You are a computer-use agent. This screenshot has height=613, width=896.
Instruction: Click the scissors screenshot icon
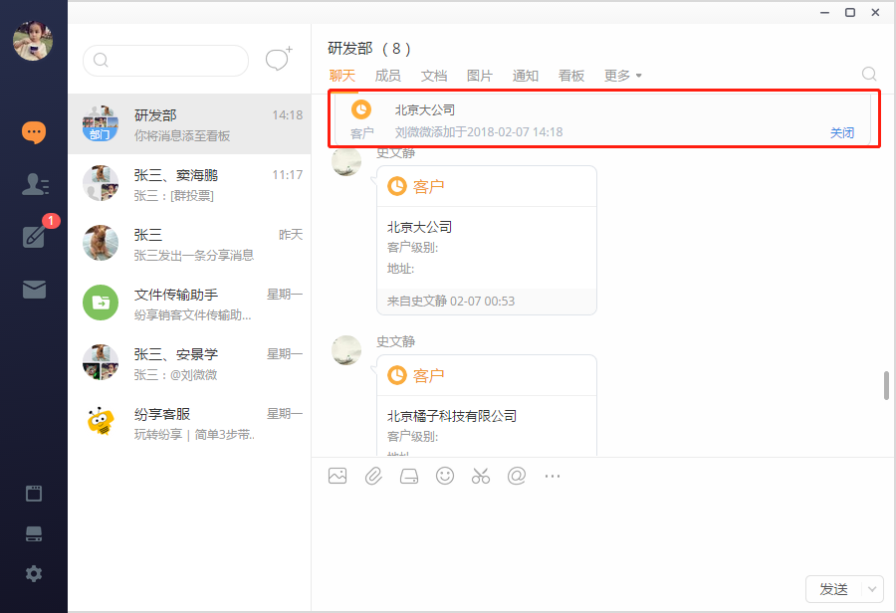(x=481, y=476)
